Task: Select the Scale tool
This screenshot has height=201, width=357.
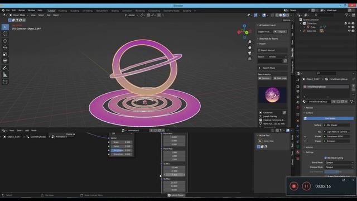Action: (x=5, y=54)
